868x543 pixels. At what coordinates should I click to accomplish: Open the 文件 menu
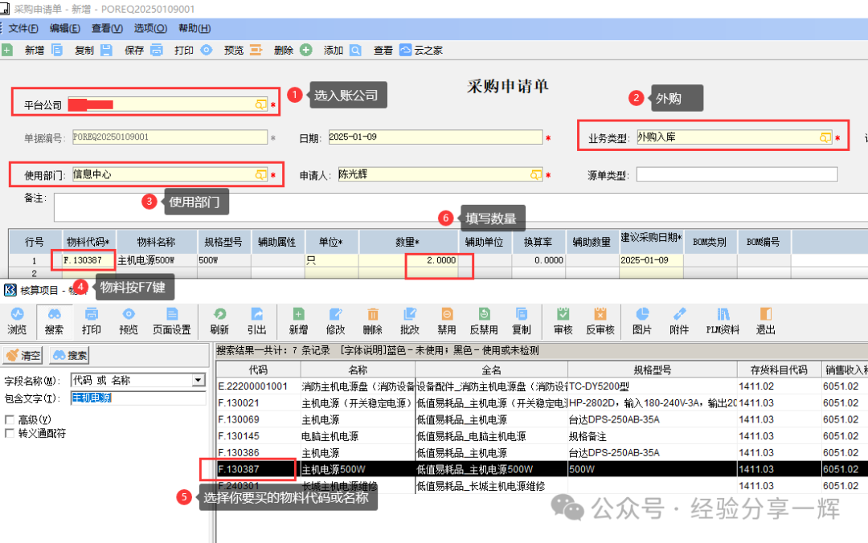point(23,28)
